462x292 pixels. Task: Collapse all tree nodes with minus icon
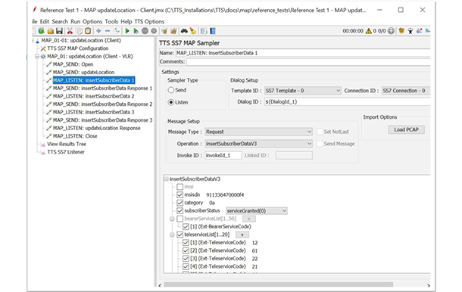(x=108, y=31)
